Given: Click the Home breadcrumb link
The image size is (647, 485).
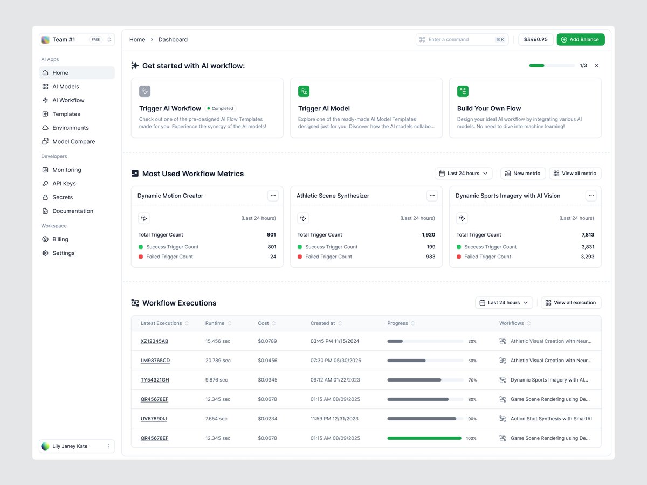Looking at the screenshot, I should 137,40.
